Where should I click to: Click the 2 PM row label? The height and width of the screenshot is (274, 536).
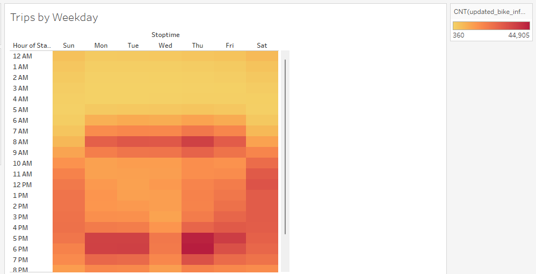20,206
